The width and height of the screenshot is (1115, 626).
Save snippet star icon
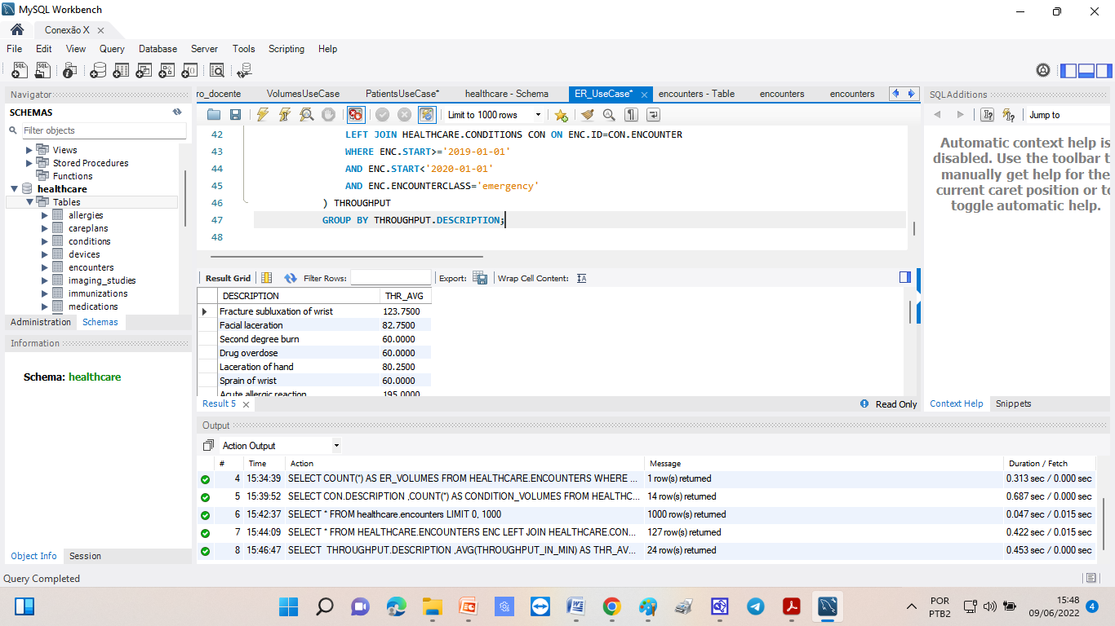[x=561, y=115]
